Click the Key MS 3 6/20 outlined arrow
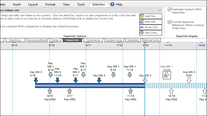 pyautogui.click(x=189, y=80)
